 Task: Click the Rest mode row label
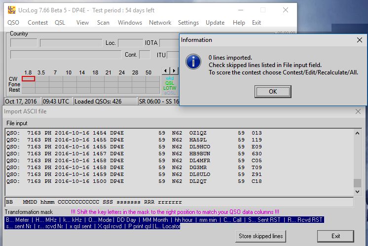click(x=14, y=90)
